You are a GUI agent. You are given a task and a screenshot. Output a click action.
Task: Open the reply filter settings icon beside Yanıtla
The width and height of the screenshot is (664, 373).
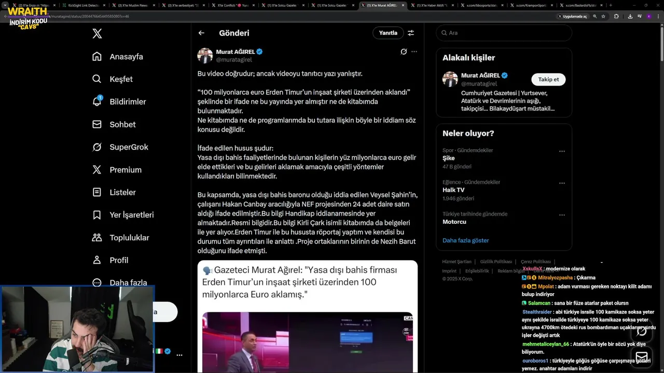[411, 33]
